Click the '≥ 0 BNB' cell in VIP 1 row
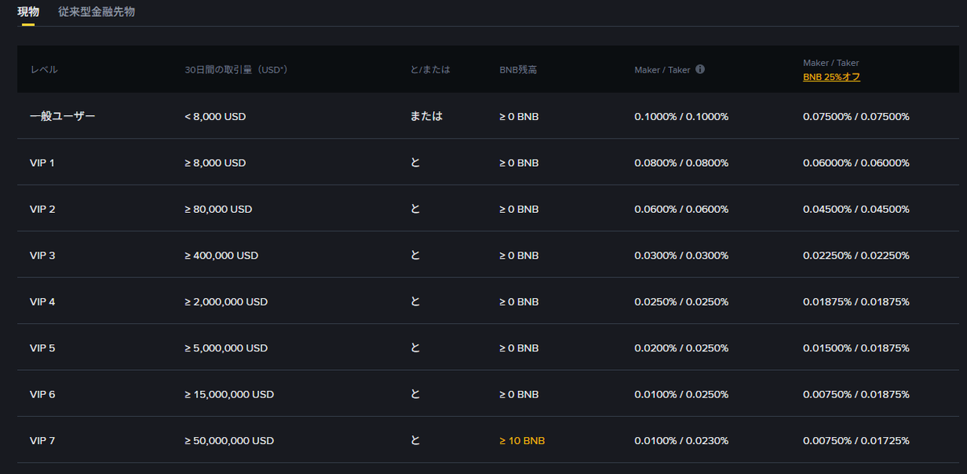This screenshot has height=474, width=967. tap(519, 163)
